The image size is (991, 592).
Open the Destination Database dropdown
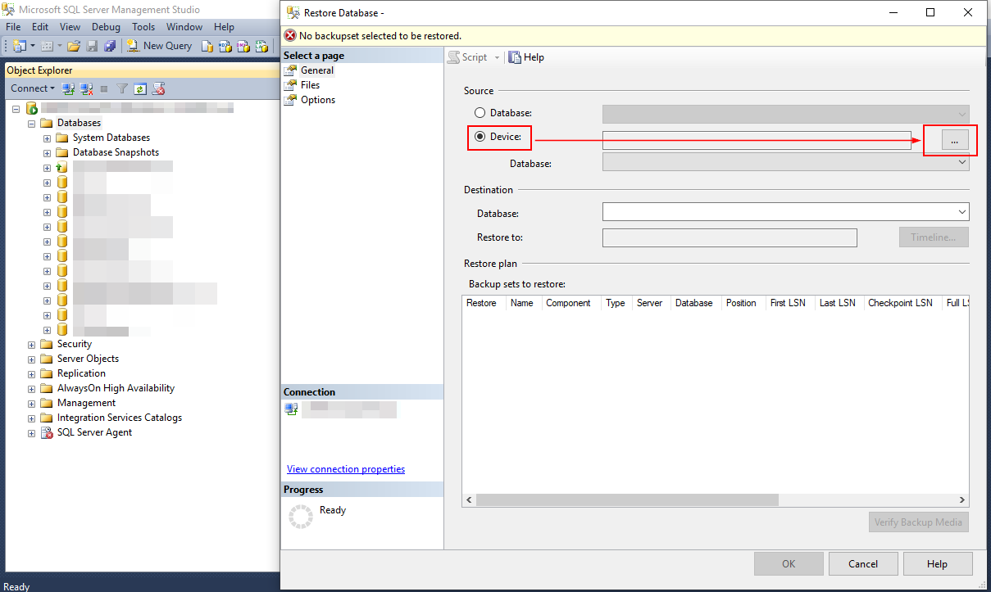(961, 213)
